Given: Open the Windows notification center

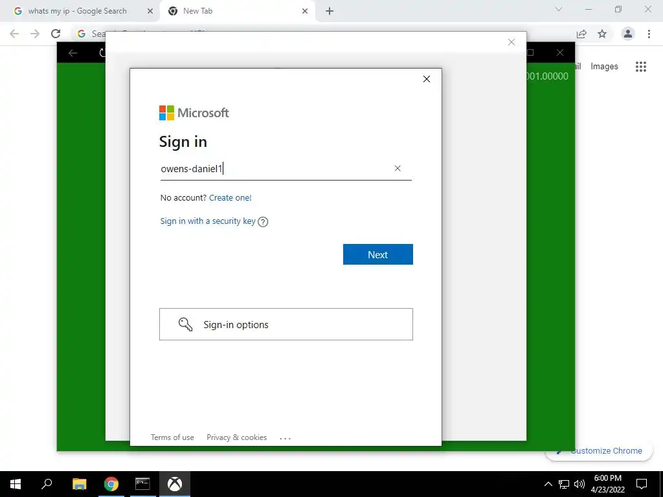Looking at the screenshot, I should (642, 484).
